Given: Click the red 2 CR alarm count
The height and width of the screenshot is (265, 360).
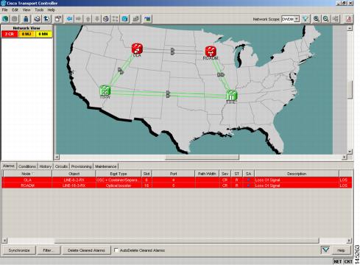Looking at the screenshot, I should pyautogui.click(x=10, y=34).
